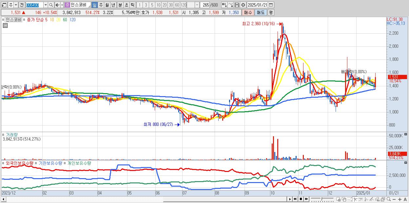Select interval 1 preset
The image size is (409, 203).
click(x=139, y=5)
